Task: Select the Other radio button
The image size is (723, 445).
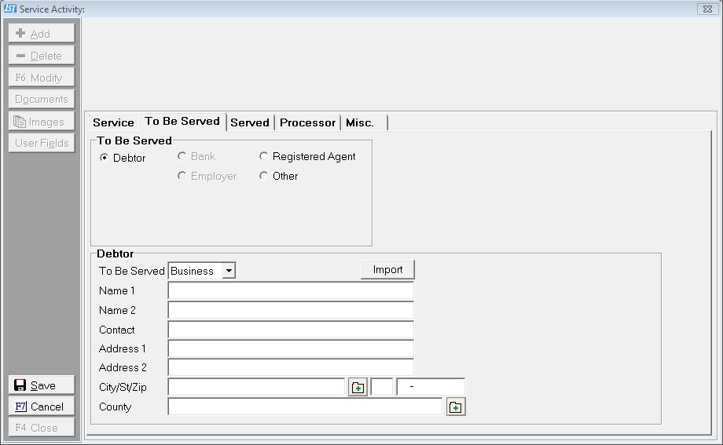Action: 264,177
